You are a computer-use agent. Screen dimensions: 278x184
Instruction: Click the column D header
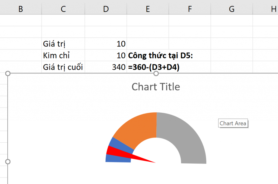106,9
